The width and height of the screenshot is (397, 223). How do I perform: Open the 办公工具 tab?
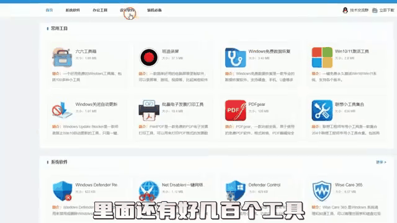[100, 10]
